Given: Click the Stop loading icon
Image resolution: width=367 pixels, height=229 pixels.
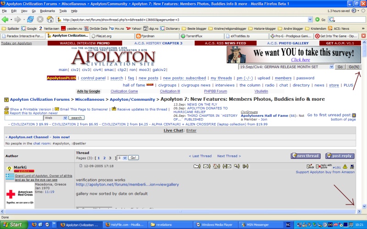Looking at the screenshot, I should pyautogui.click(x=40, y=19).
